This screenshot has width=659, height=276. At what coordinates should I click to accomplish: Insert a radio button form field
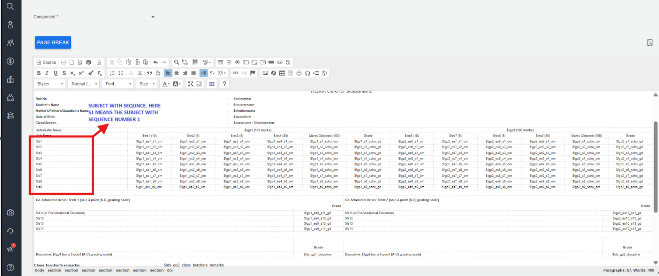pos(237,63)
